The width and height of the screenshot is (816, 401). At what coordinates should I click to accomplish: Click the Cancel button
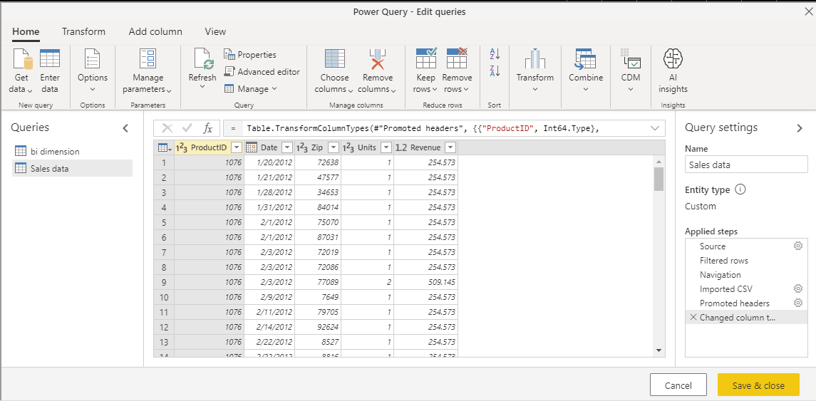pyautogui.click(x=678, y=385)
